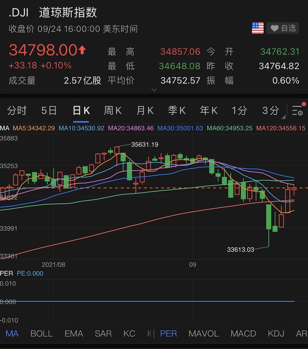This screenshot has height=349, width=308.
Task: Open chart settings icon with red dot
Action: [298, 110]
